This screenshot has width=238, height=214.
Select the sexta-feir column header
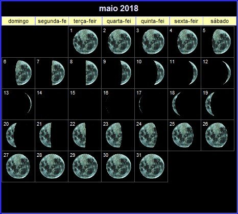pos(186,21)
